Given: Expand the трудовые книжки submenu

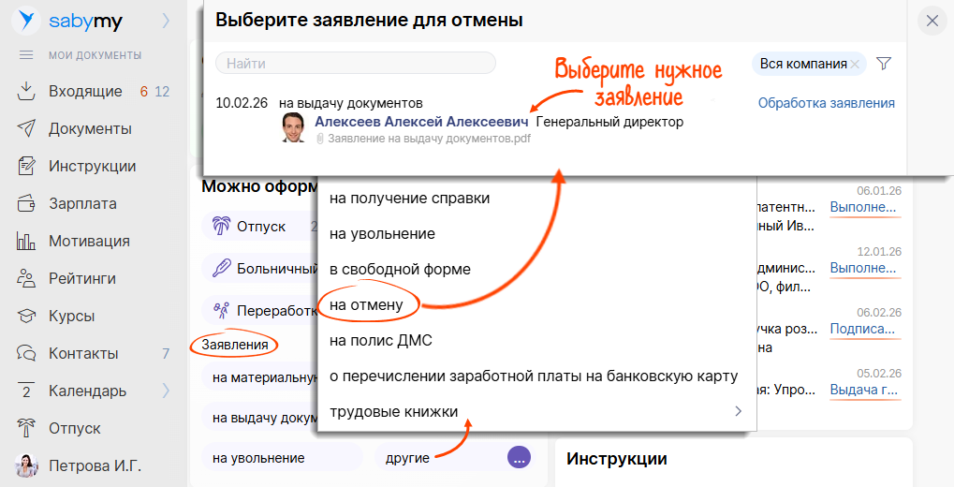Looking at the screenshot, I should coord(738,411).
